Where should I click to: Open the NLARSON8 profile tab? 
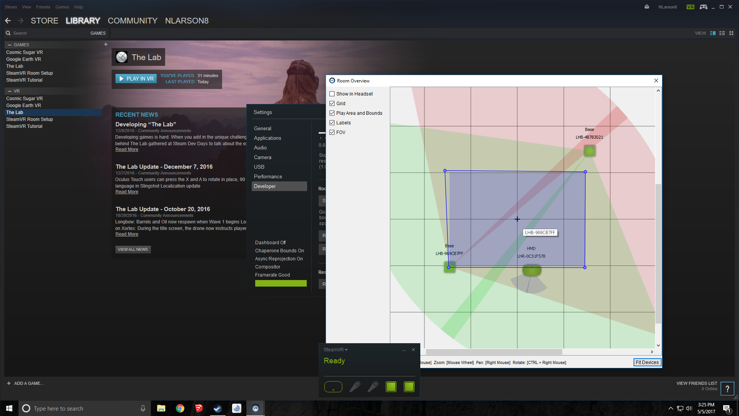[x=187, y=21]
